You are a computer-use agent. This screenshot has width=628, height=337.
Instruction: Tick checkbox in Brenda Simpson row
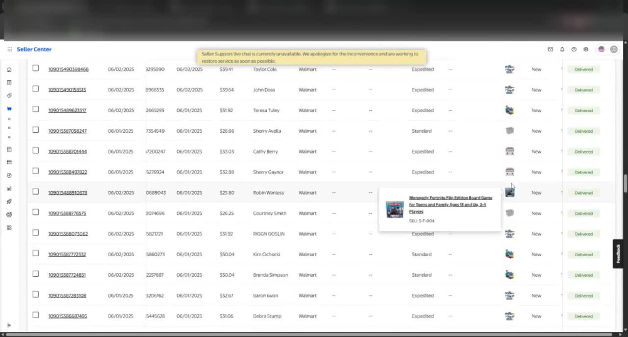click(x=36, y=274)
